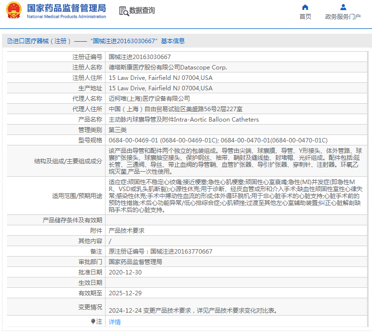Click the 代理人名称 label
Viewport: 372px width, 335px height.
coord(87,99)
